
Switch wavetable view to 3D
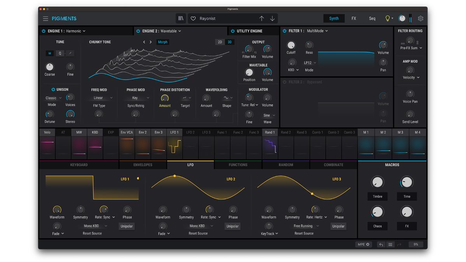[230, 42]
